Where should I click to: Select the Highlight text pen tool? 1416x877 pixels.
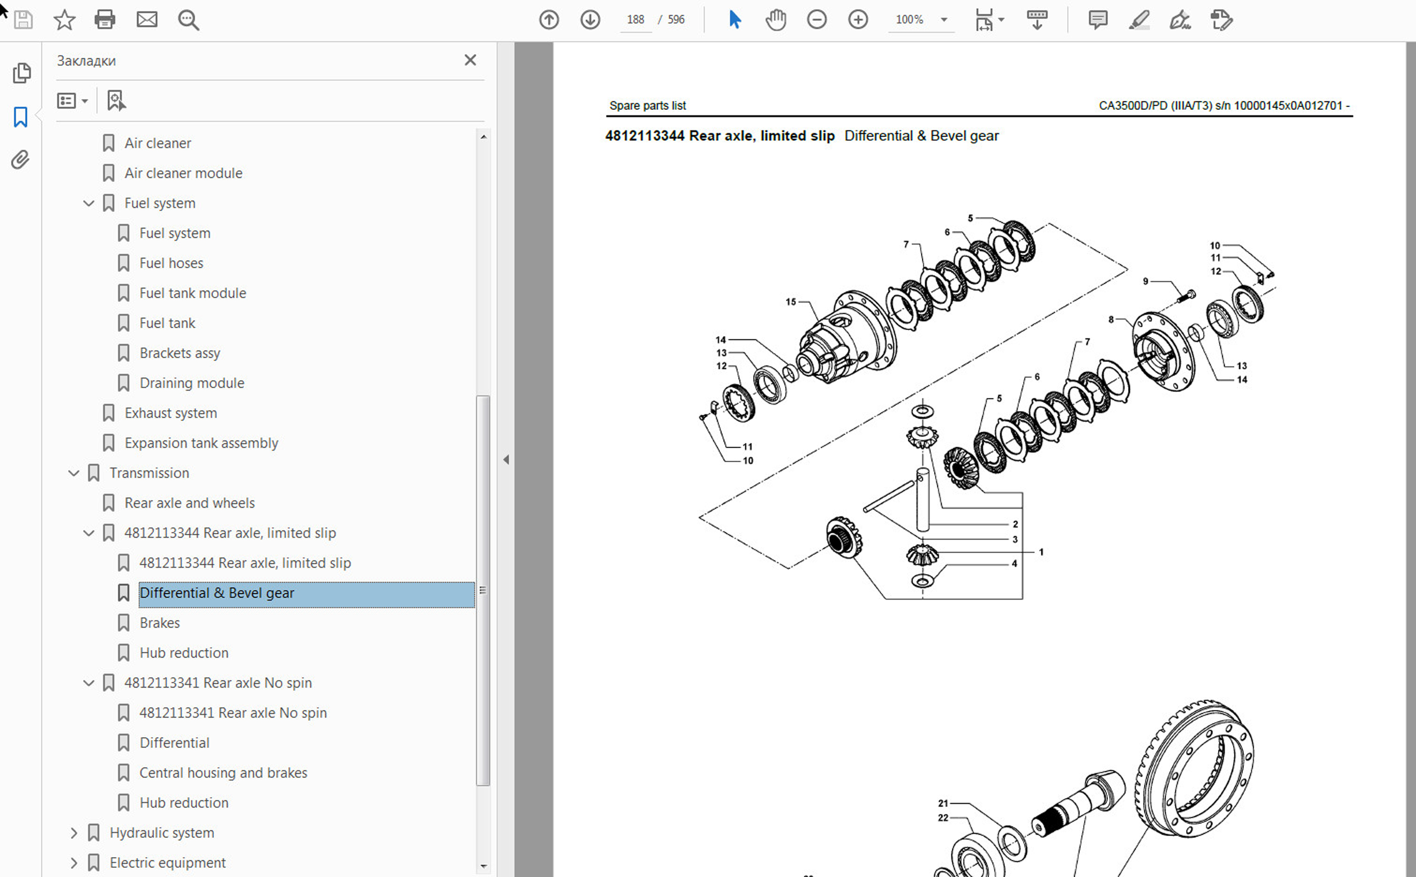pos(1139,20)
